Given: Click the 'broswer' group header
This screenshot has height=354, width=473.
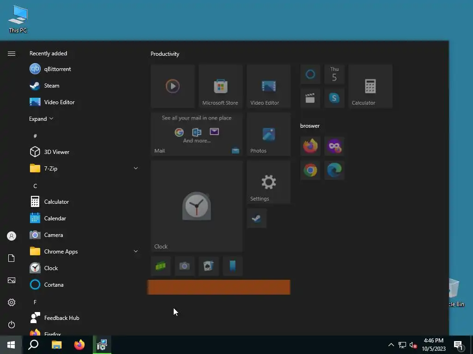Looking at the screenshot, I should point(310,126).
